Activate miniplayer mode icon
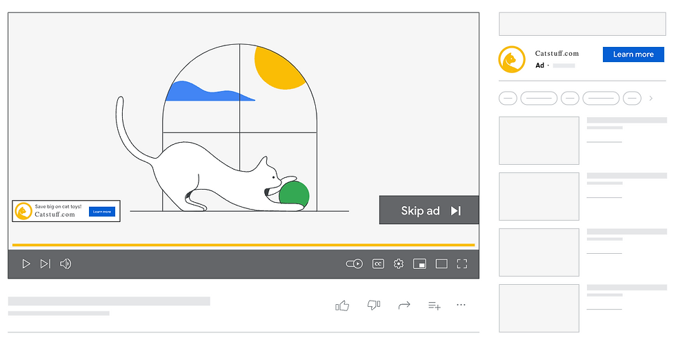The height and width of the screenshot is (340, 676). pos(419,263)
